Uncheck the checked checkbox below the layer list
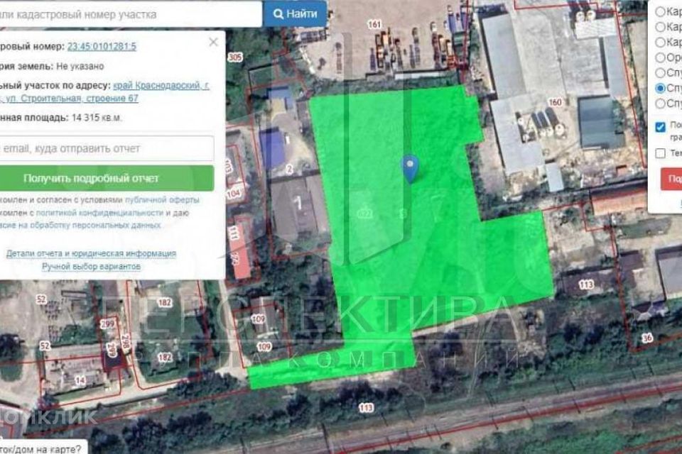The image size is (682, 454). tap(661, 127)
